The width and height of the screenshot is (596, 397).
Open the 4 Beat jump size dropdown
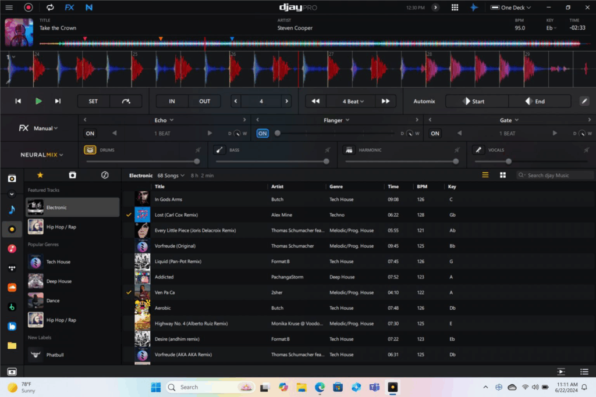[x=353, y=101]
